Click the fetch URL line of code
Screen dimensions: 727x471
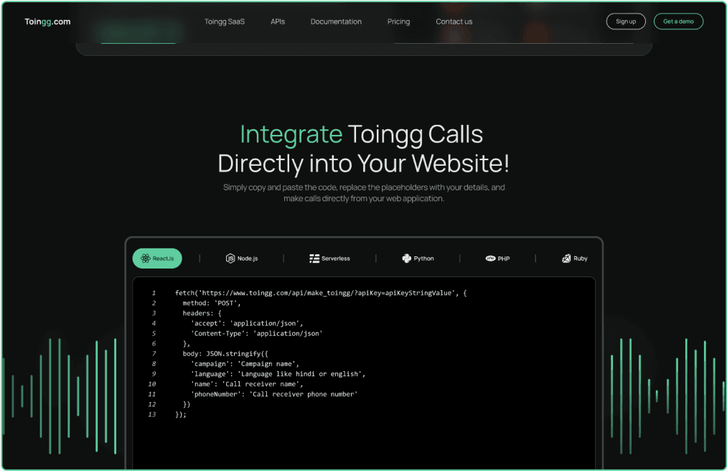click(321, 293)
